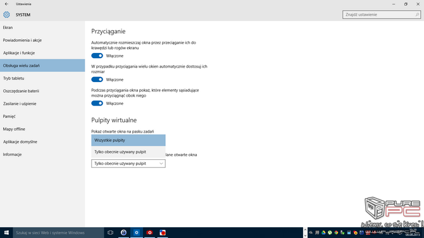Open Oszczędzanie baterii category
Viewport: 424px width, 238px height.
(x=42, y=91)
